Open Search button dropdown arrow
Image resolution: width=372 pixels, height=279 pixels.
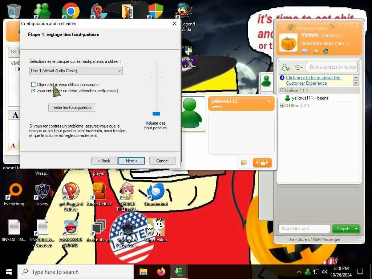[356, 229]
